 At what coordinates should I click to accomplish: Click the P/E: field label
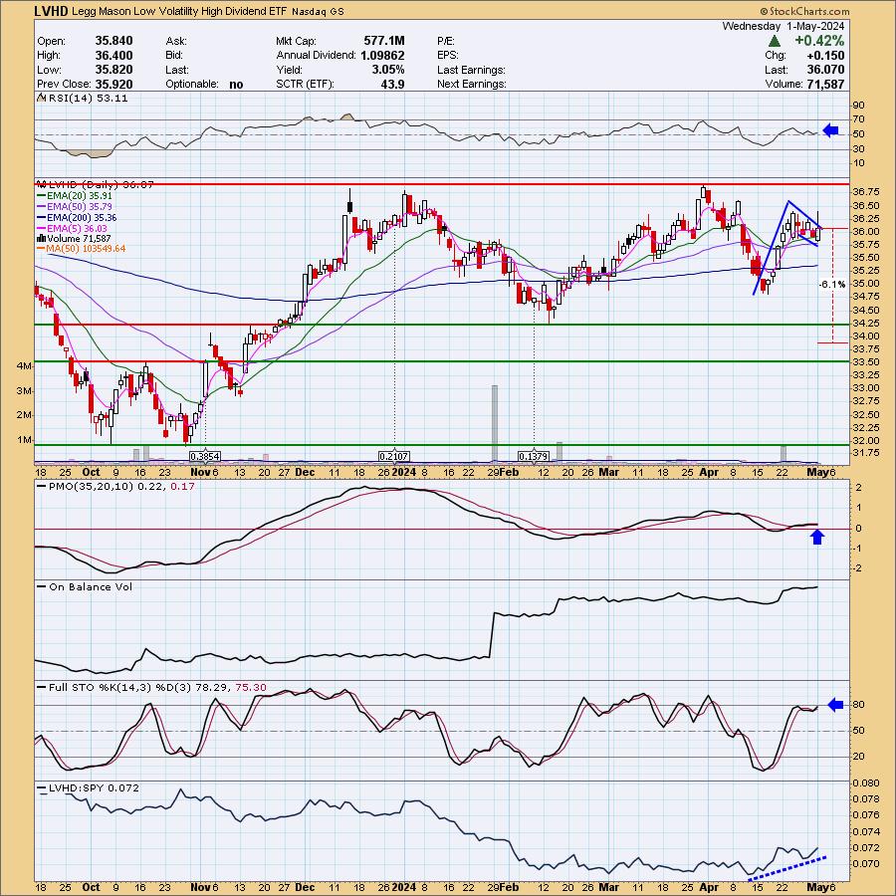[x=446, y=41]
